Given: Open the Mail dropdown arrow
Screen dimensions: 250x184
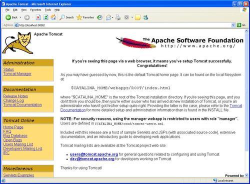Looking at the screenshot, I should 112,17.
